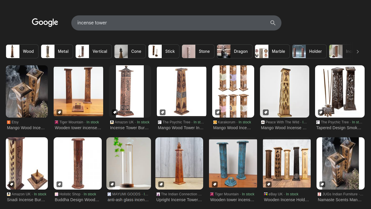This screenshot has width=371, height=209.
Task: Open the Karakorum mango wood towers thumbnail
Action: 233,91
